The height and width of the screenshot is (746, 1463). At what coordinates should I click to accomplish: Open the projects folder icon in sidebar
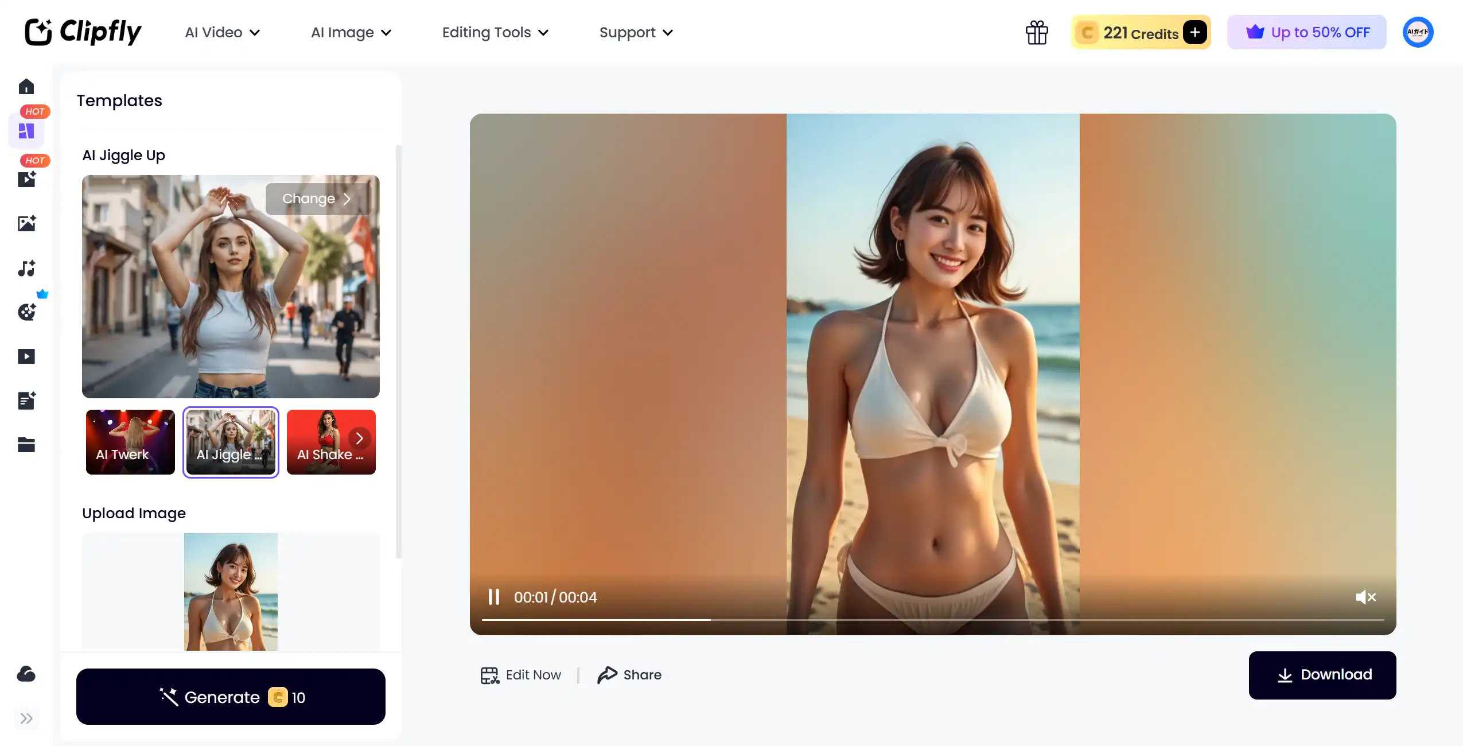pyautogui.click(x=26, y=444)
